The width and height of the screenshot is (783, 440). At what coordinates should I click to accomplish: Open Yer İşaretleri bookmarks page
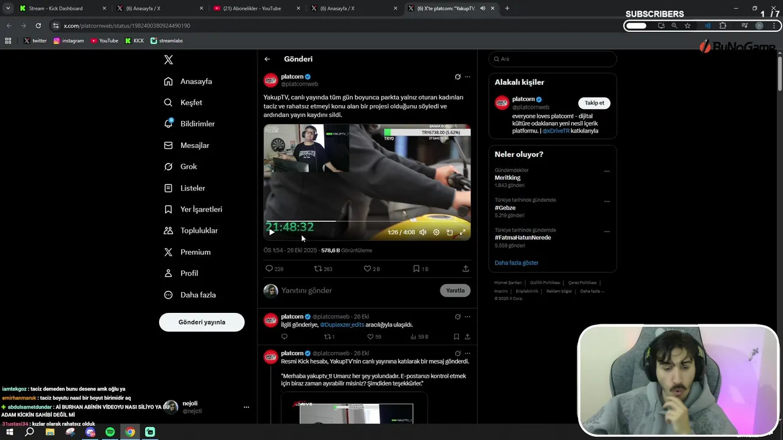pyautogui.click(x=193, y=210)
